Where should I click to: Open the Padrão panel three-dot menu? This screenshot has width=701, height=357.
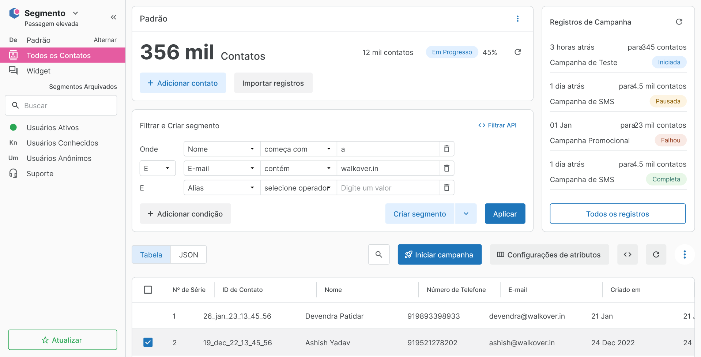pyautogui.click(x=517, y=19)
